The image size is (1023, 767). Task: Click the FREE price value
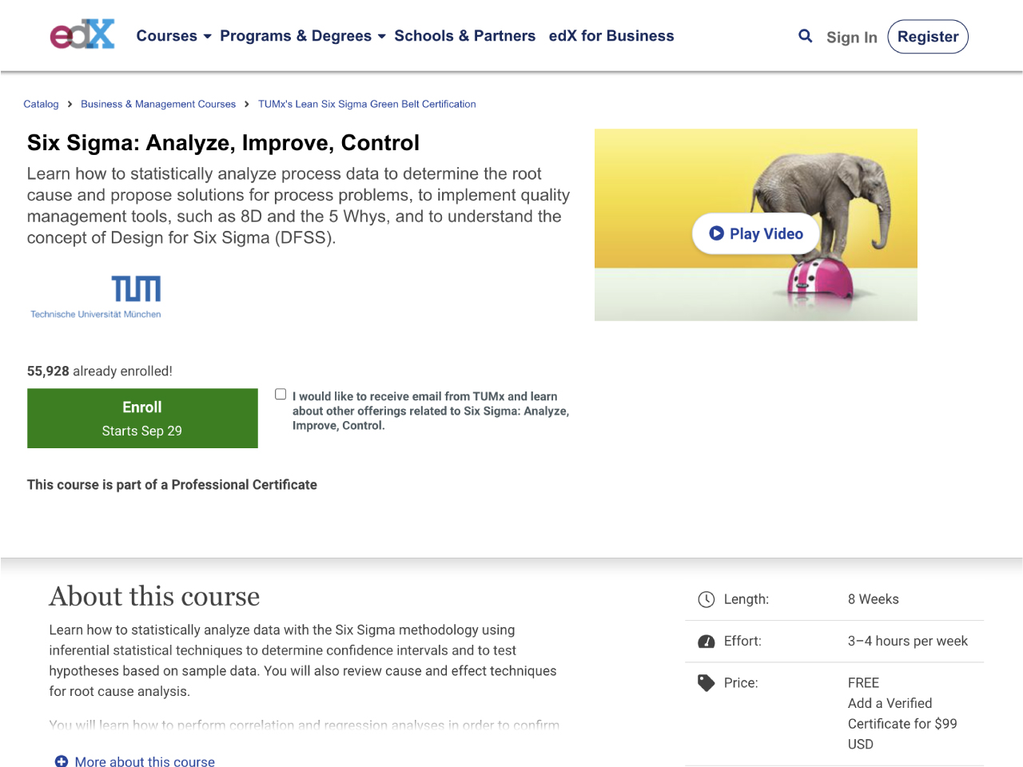pos(863,683)
